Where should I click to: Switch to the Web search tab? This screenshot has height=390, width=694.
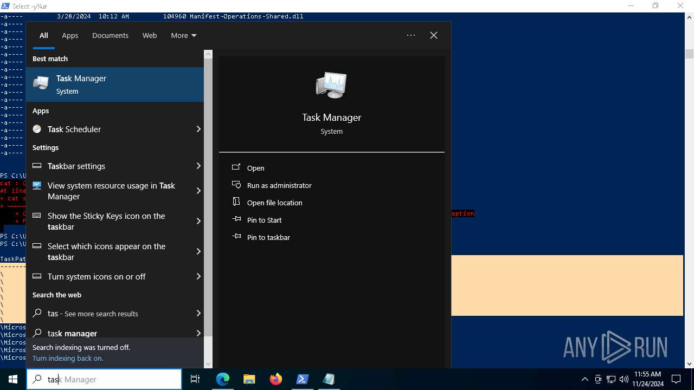tap(150, 35)
